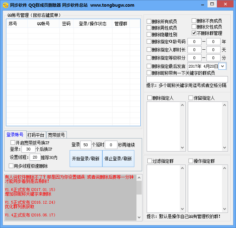
Task: Click 保留指定人 list scroll down arrow
Action: click(224, 147)
